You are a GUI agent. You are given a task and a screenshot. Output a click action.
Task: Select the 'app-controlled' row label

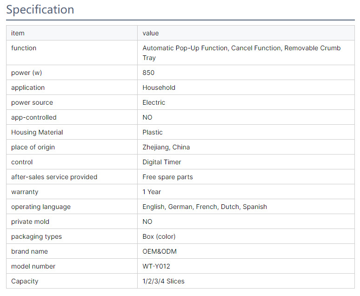(33, 117)
